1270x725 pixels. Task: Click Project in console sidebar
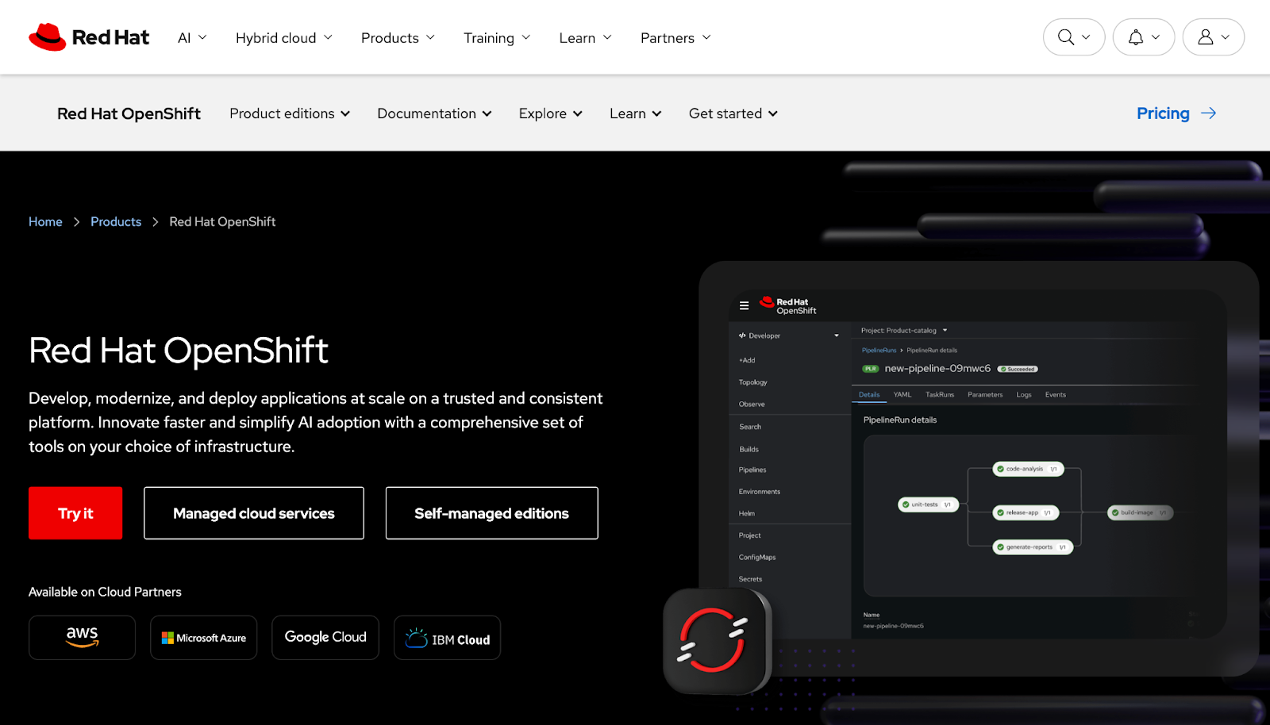(749, 536)
